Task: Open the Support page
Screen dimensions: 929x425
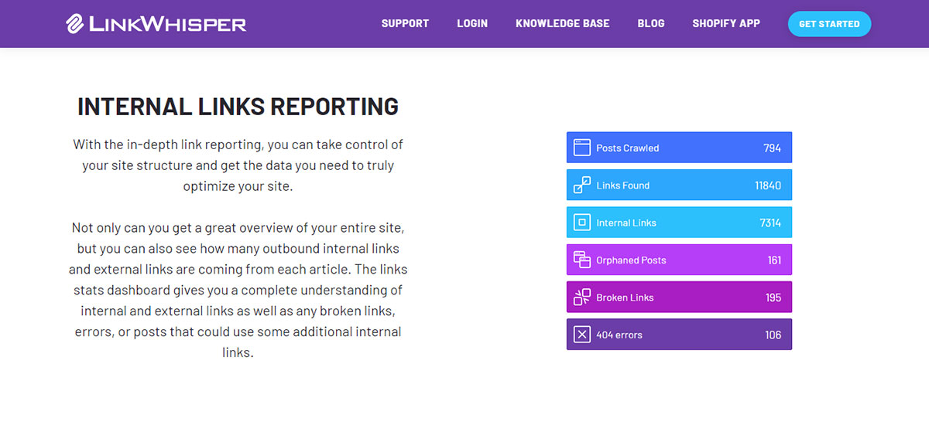Action: [405, 23]
